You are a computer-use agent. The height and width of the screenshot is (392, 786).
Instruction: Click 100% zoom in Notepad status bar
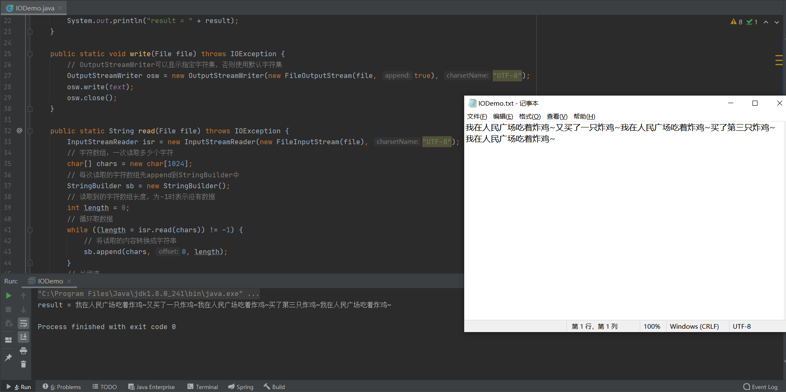652,327
